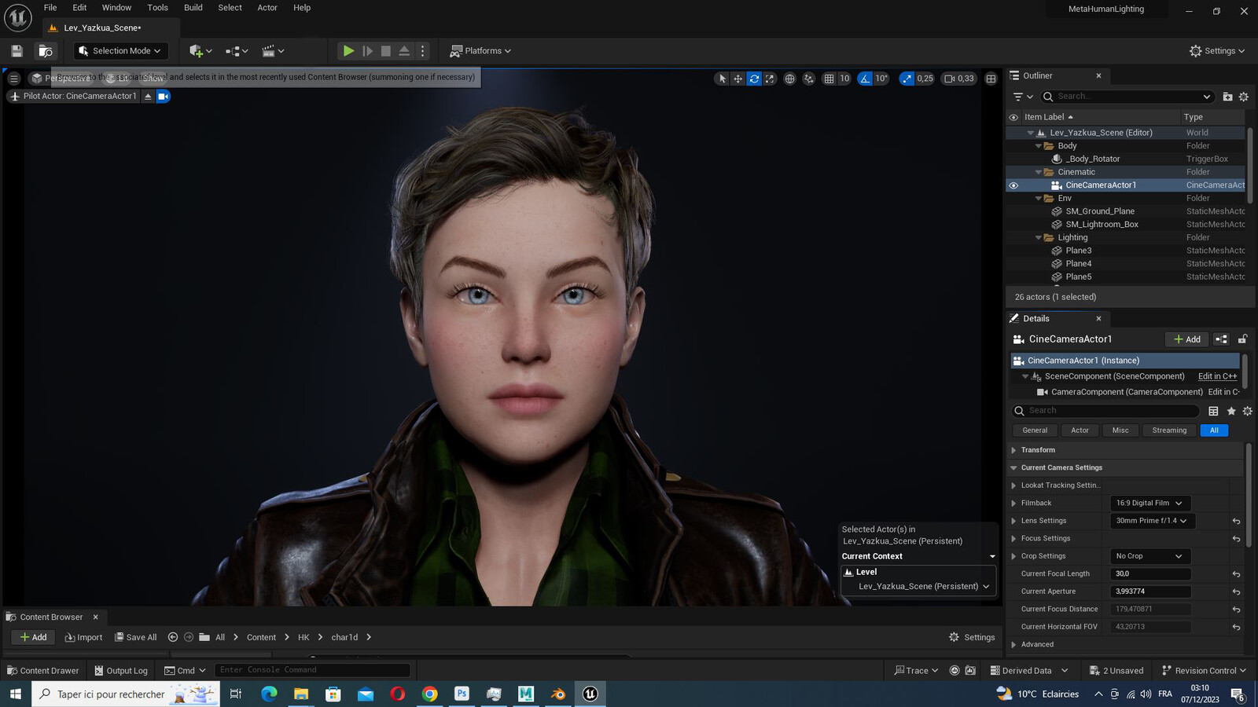Image resolution: width=1258 pixels, height=707 pixels.
Task: Open Platforms dropdown
Action: click(x=480, y=51)
